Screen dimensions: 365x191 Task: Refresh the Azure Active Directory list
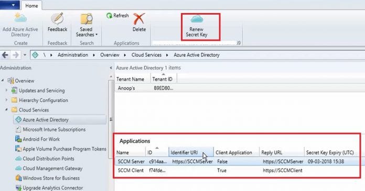click(x=117, y=16)
